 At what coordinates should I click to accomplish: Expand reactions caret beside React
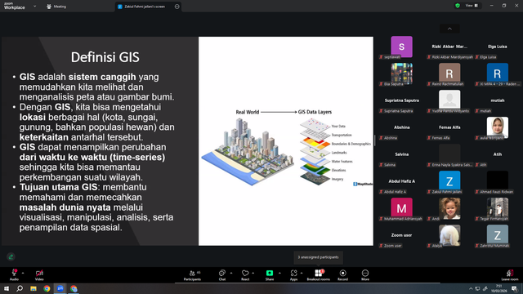[253, 273]
